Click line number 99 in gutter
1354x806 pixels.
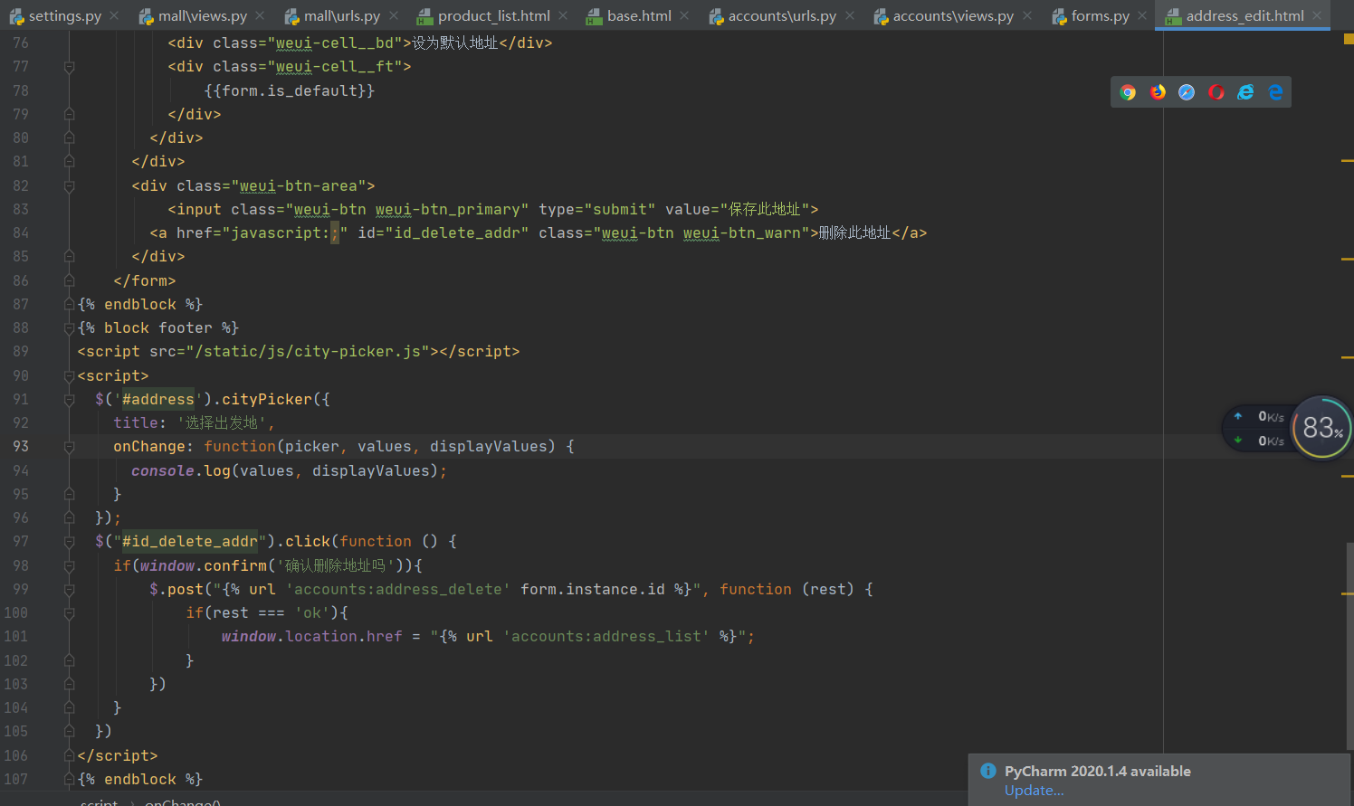tap(20, 589)
